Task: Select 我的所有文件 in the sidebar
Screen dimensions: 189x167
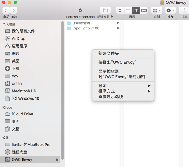Action: tap(30, 31)
